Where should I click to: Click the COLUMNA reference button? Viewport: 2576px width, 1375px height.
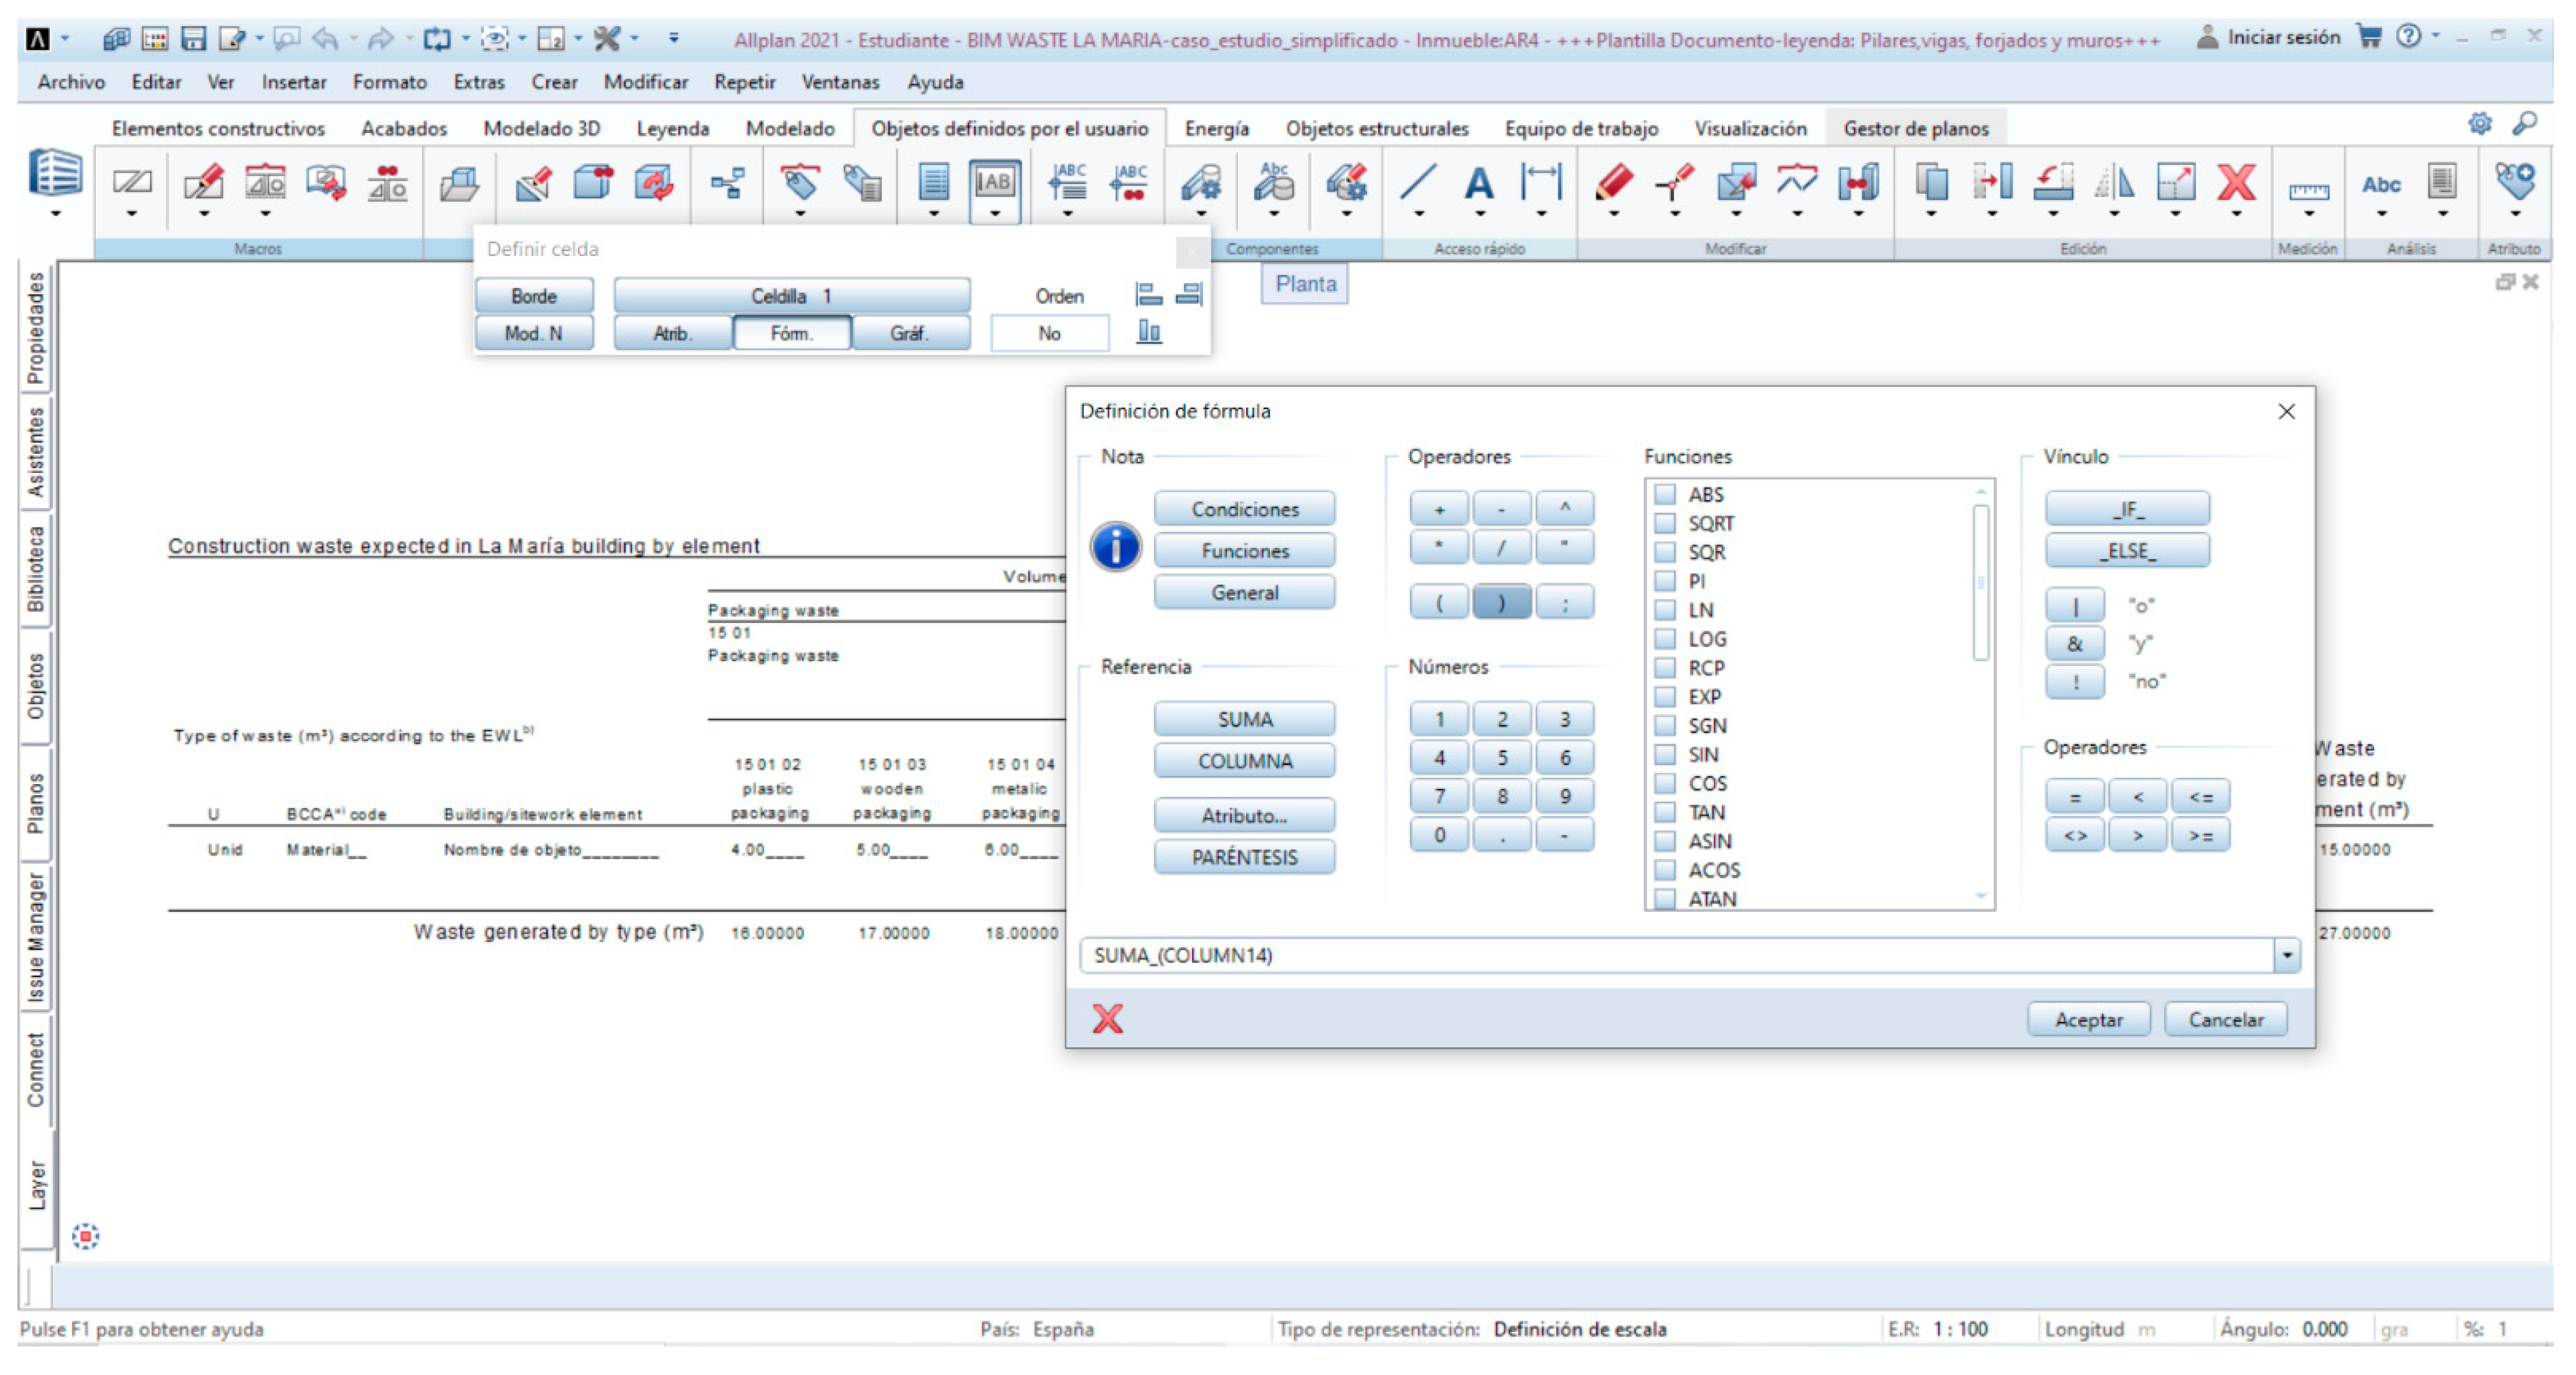(1244, 761)
